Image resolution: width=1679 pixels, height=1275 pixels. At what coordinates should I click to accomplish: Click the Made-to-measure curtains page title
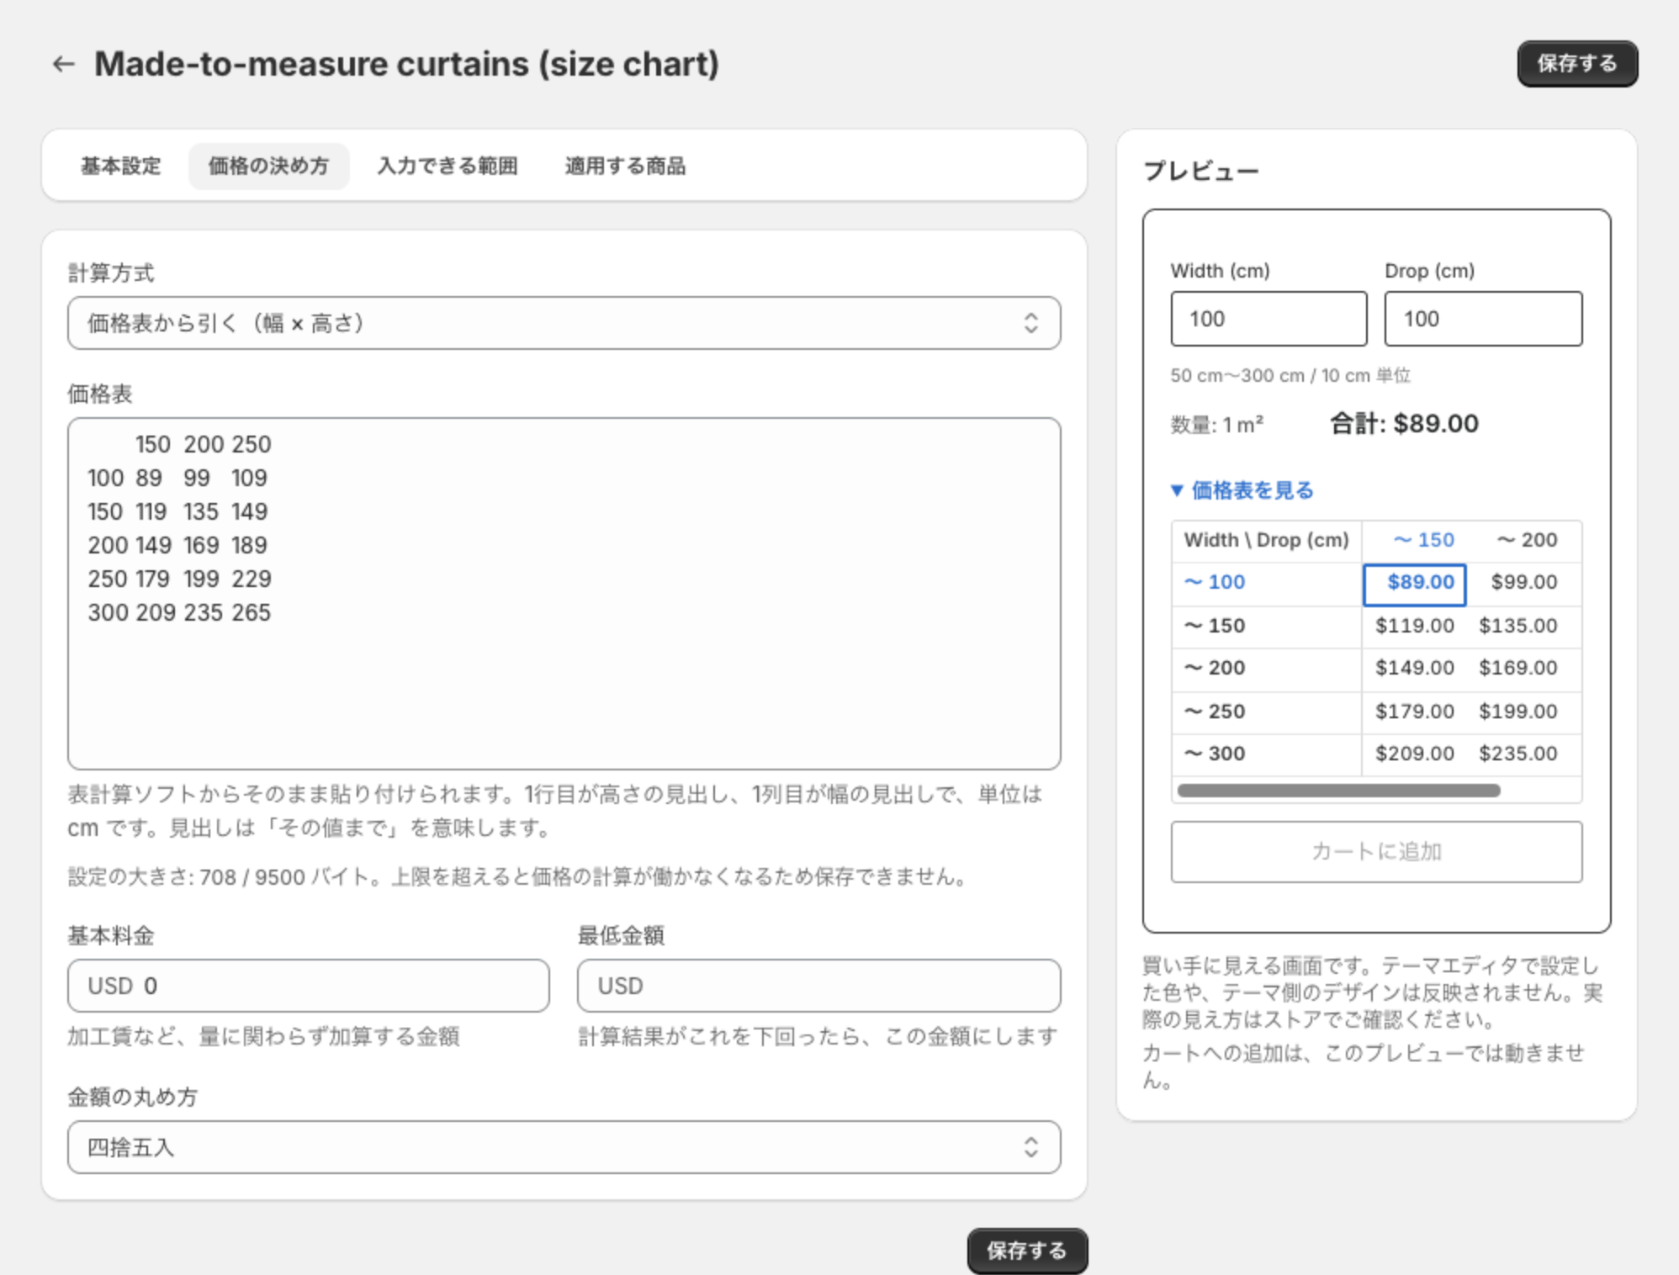[406, 64]
